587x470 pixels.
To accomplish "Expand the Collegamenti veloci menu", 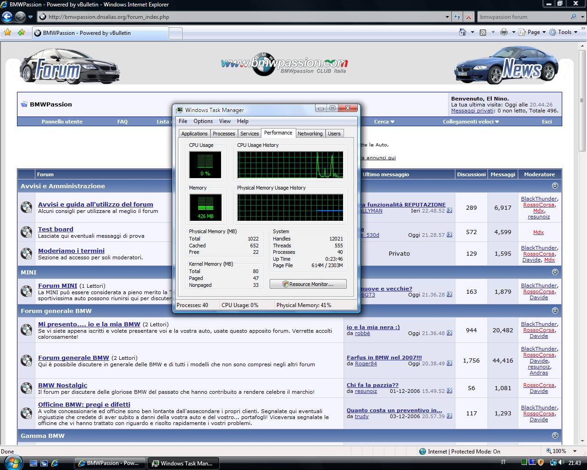I will pyautogui.click(x=471, y=122).
